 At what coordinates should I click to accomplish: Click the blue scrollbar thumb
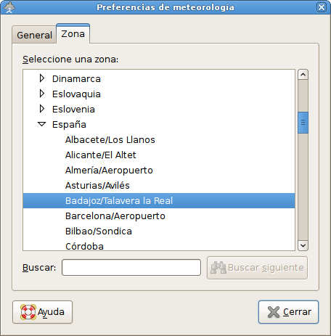[x=303, y=123]
